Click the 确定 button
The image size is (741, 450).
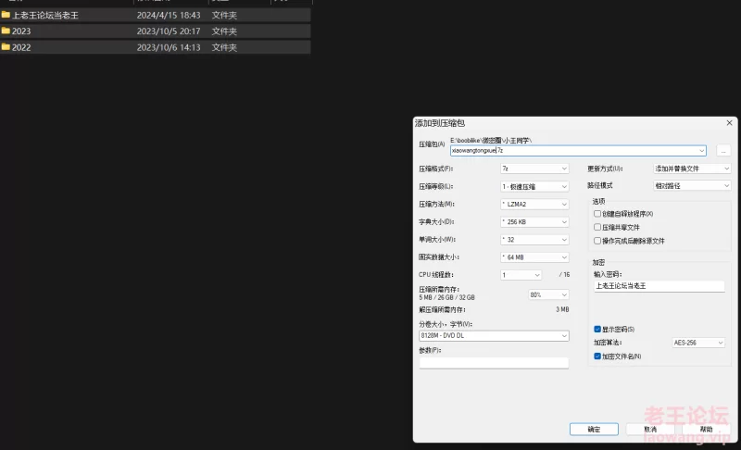click(594, 430)
